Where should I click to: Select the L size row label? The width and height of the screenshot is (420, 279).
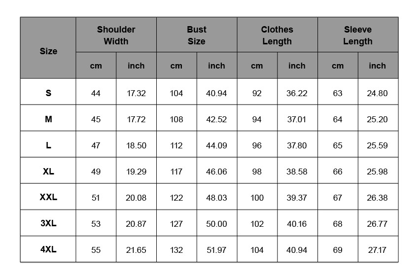48,144
